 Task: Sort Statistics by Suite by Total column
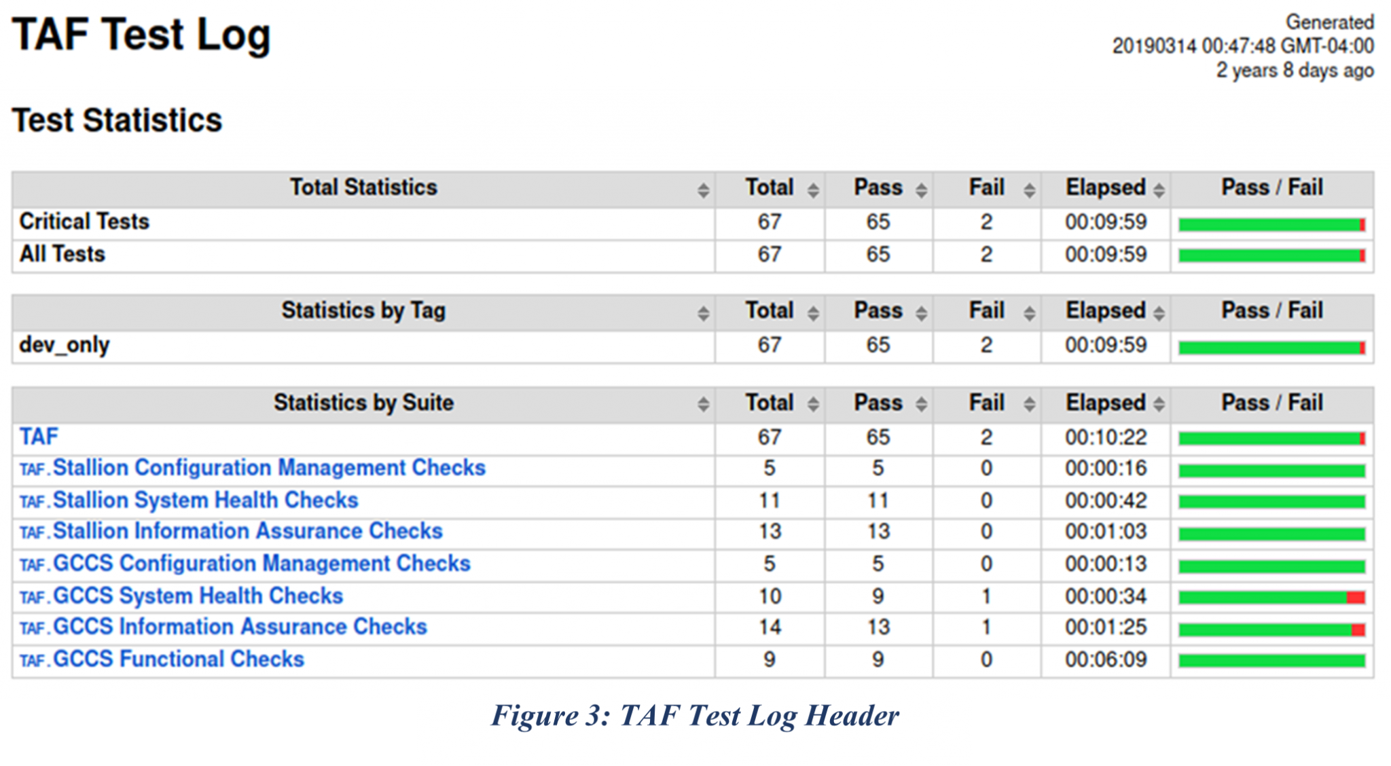pos(813,405)
